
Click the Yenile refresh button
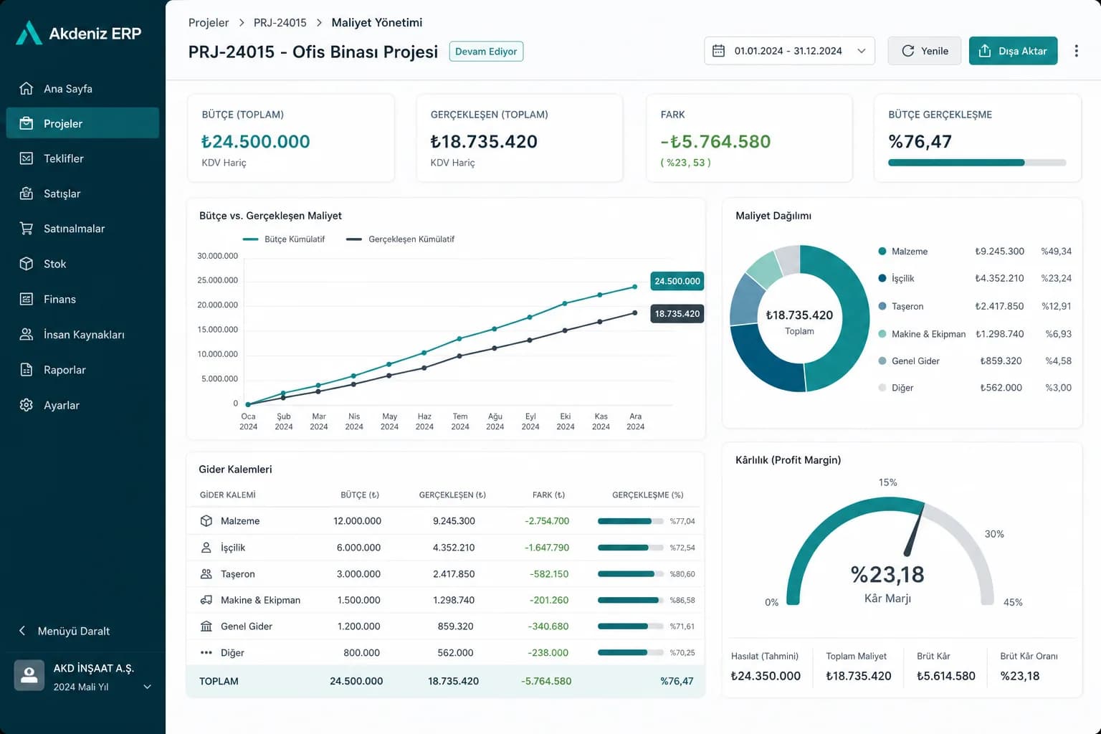(x=925, y=51)
